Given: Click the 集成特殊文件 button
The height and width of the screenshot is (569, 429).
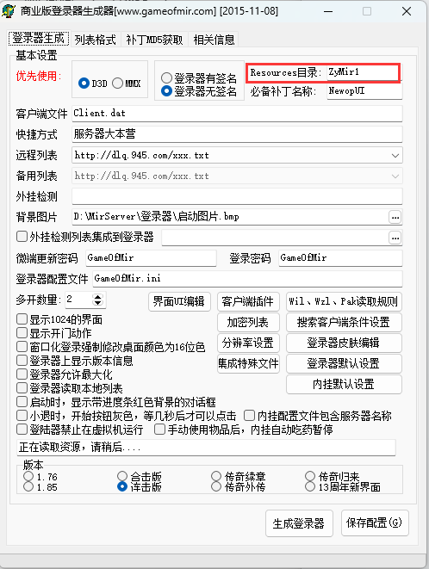Looking at the screenshot, I should [x=248, y=363].
